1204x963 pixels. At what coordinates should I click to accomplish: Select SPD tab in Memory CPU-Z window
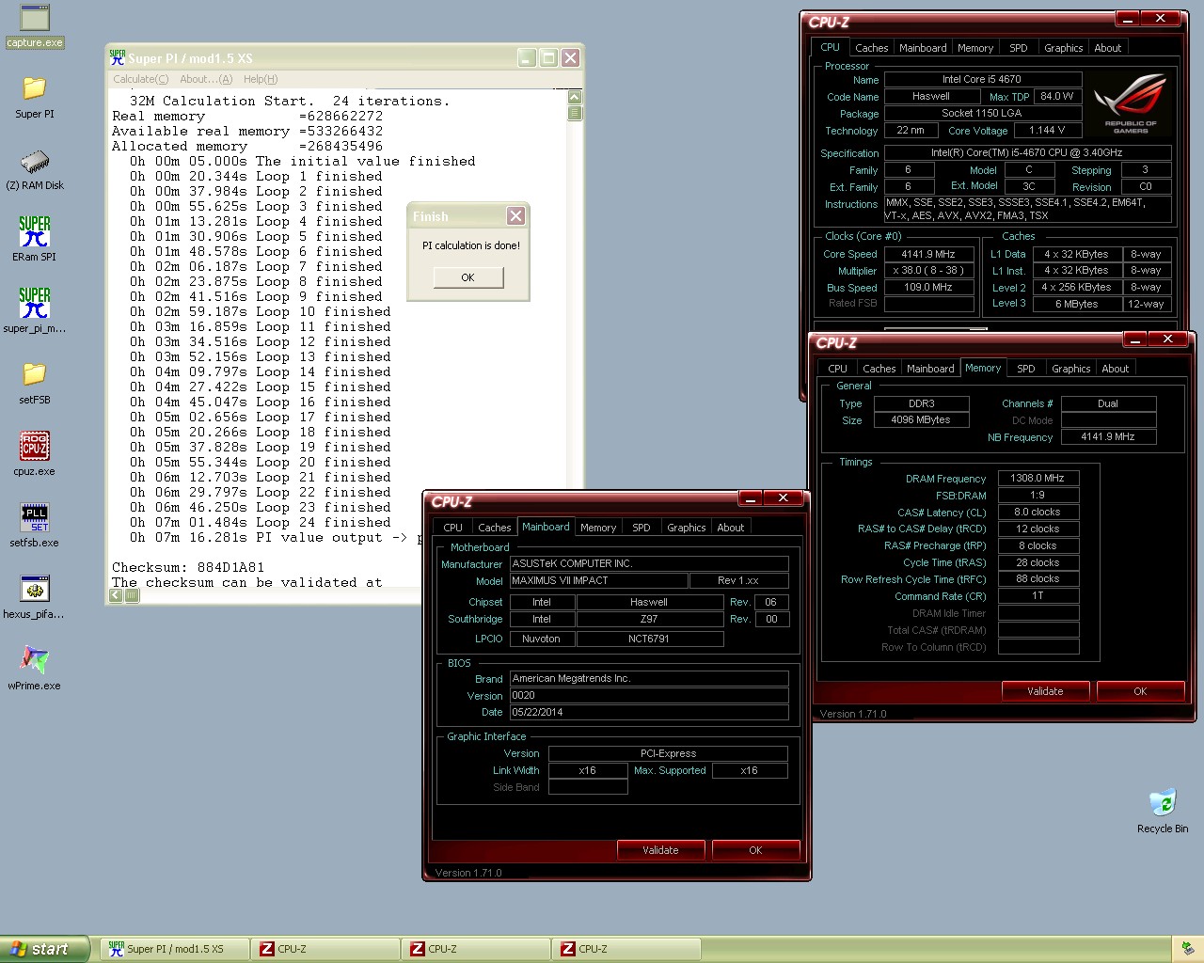(x=1026, y=369)
